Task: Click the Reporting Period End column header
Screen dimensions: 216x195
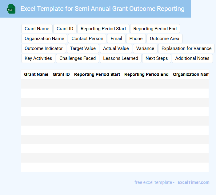Action: (146, 74)
